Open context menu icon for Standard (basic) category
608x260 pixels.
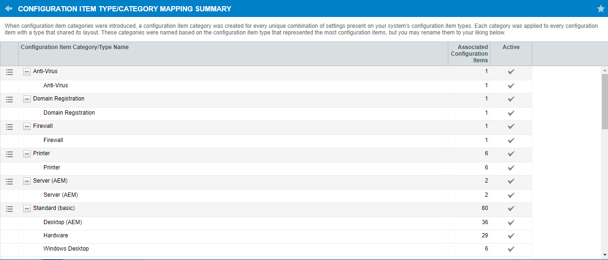click(9, 209)
